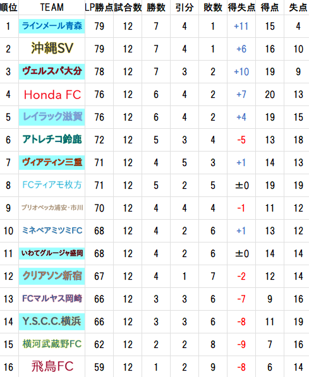Screen dimensions: 309x377
Task: Select the ラインメール青森 team cell
Action: [x=52, y=26]
